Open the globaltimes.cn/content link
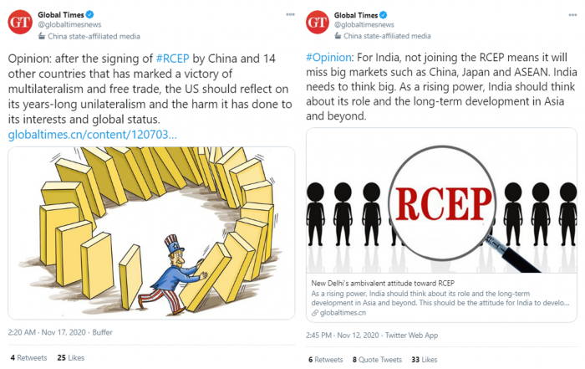Viewport: 585px width, 369px height. [x=92, y=135]
